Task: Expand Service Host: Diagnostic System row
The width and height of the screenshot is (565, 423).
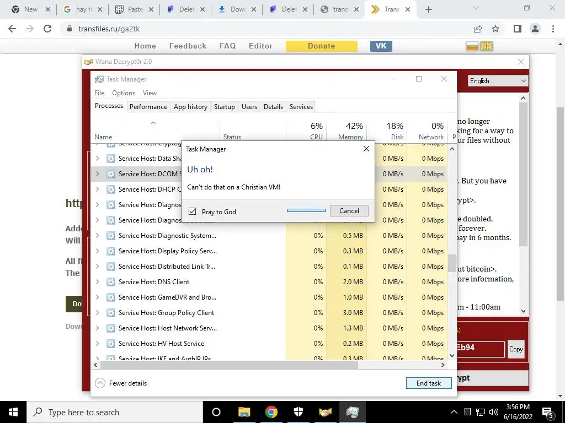Action: click(x=97, y=236)
